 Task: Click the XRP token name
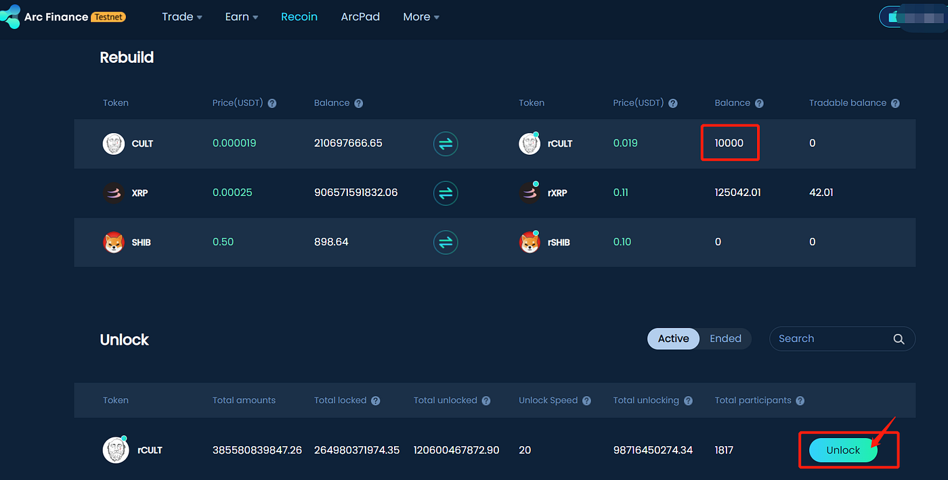[x=140, y=193]
